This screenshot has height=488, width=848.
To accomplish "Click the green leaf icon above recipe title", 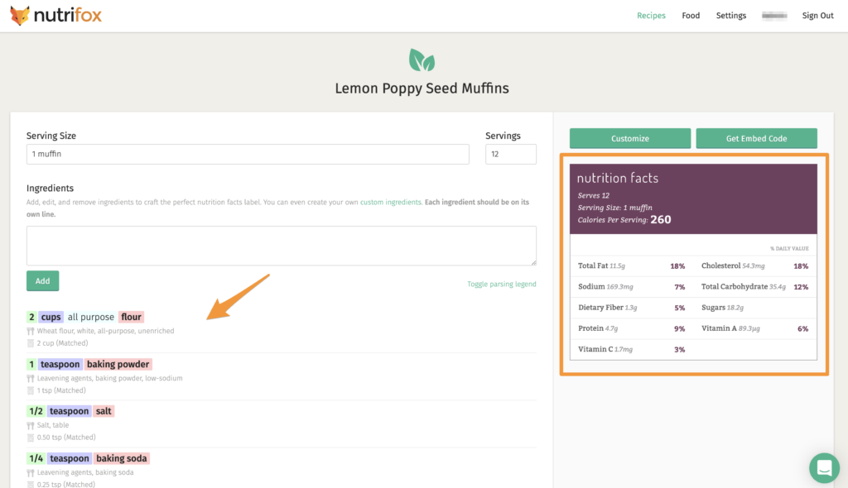I will pos(422,60).
